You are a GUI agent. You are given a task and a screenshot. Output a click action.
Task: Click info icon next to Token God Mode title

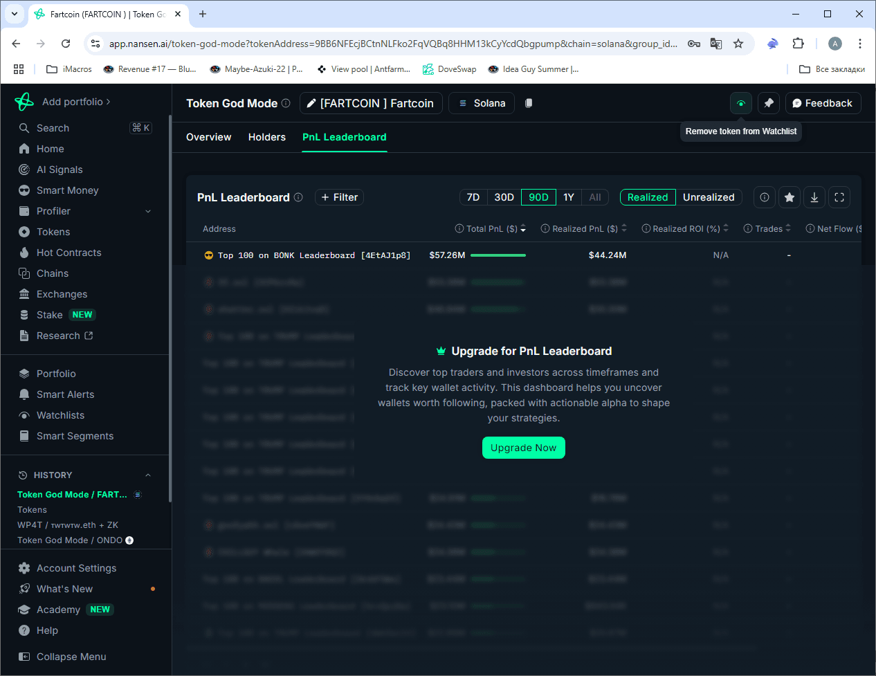click(x=286, y=103)
